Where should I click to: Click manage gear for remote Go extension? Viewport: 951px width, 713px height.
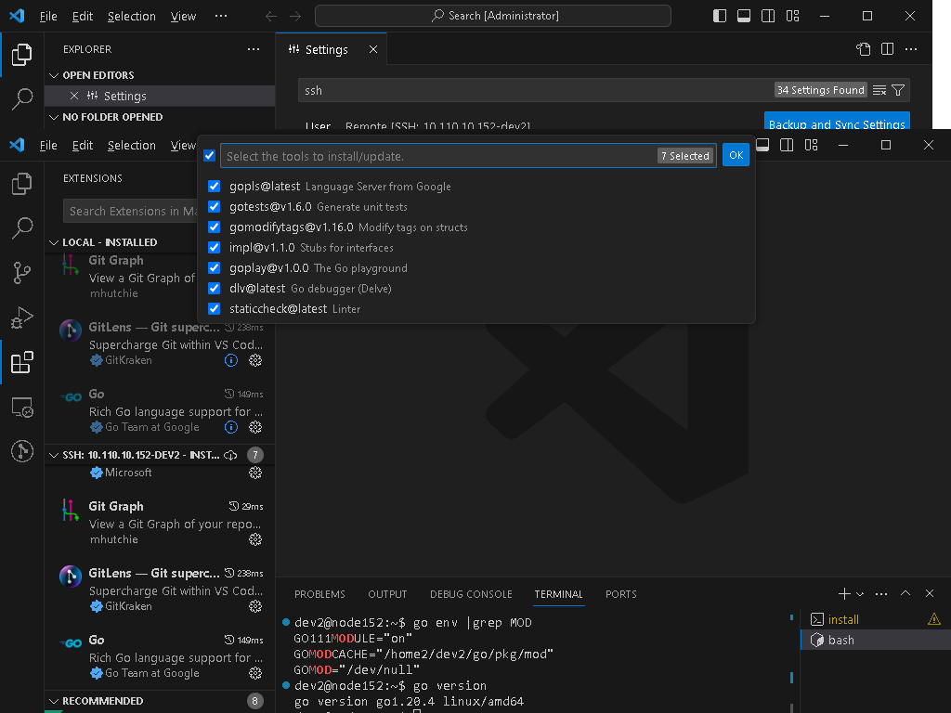point(255,673)
